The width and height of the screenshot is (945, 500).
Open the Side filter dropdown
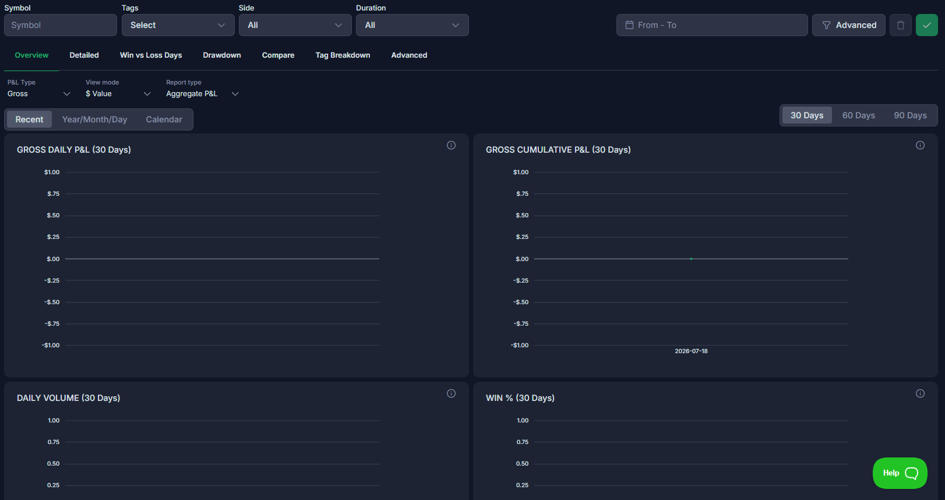coord(295,25)
